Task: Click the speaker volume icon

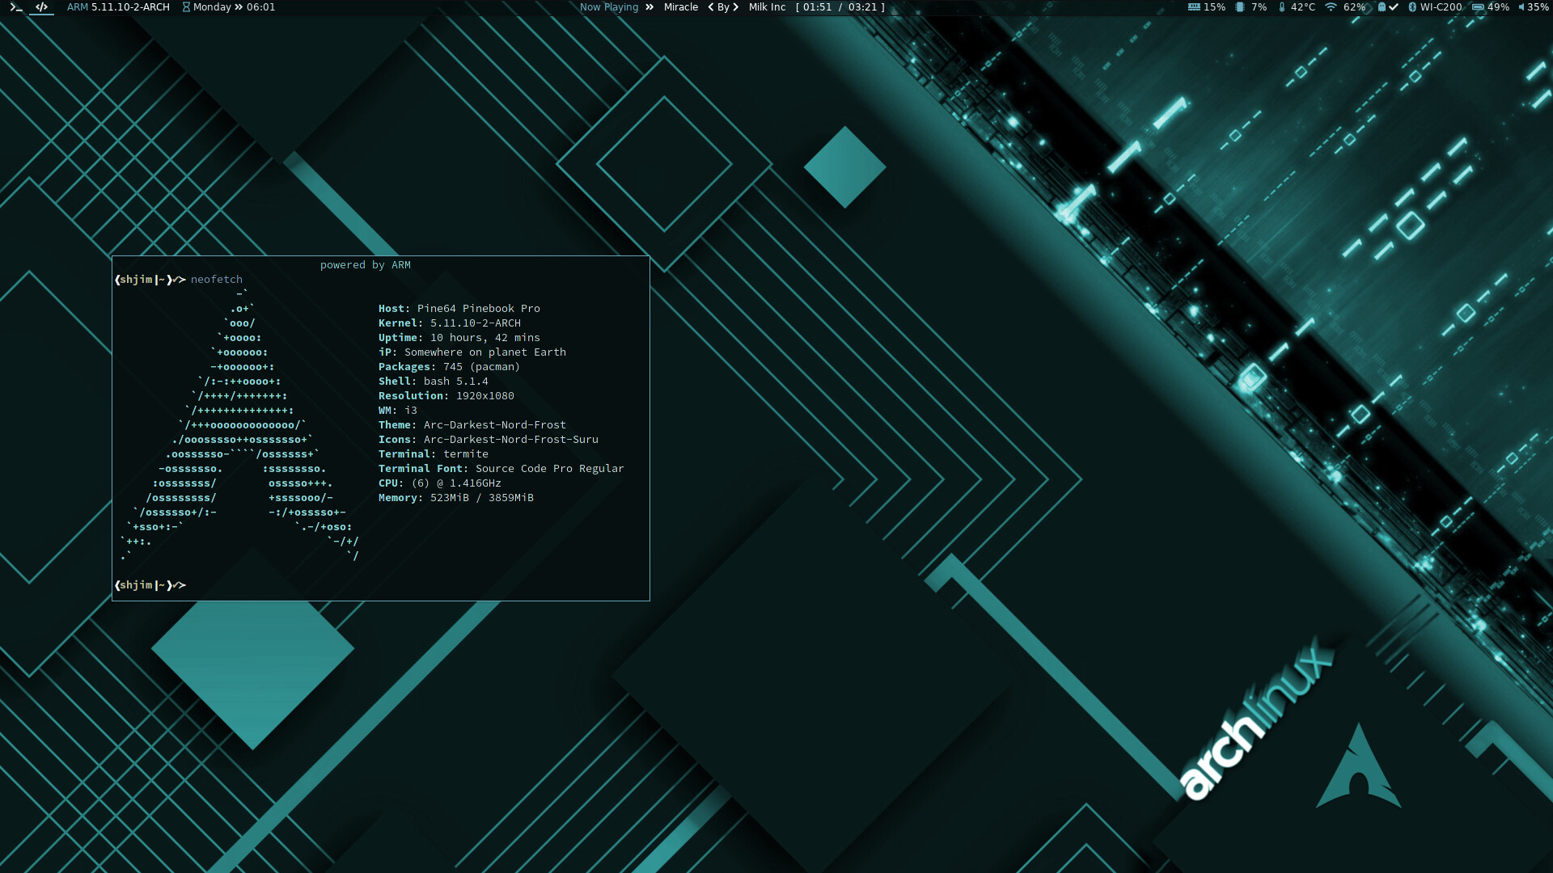Action: (1521, 7)
